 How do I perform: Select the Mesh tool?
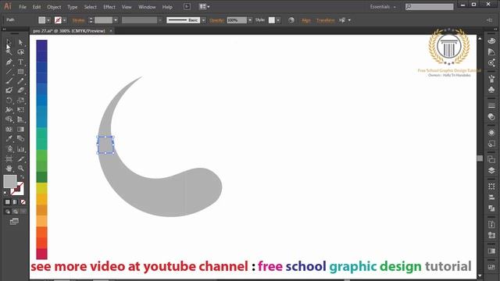click(9, 130)
